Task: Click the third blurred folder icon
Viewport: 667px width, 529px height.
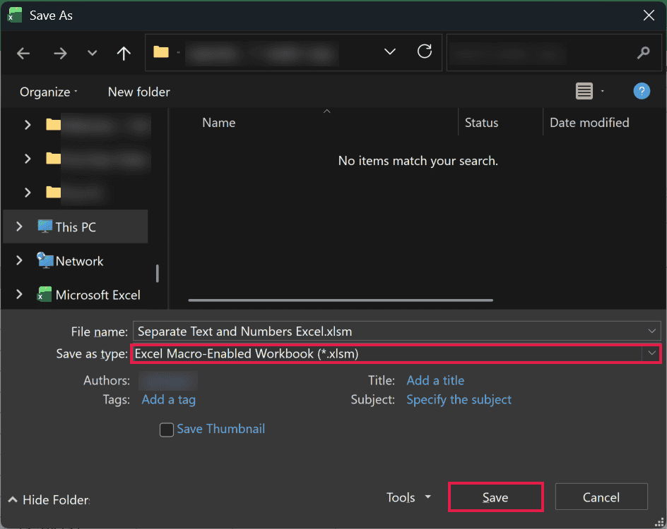Action: point(53,193)
